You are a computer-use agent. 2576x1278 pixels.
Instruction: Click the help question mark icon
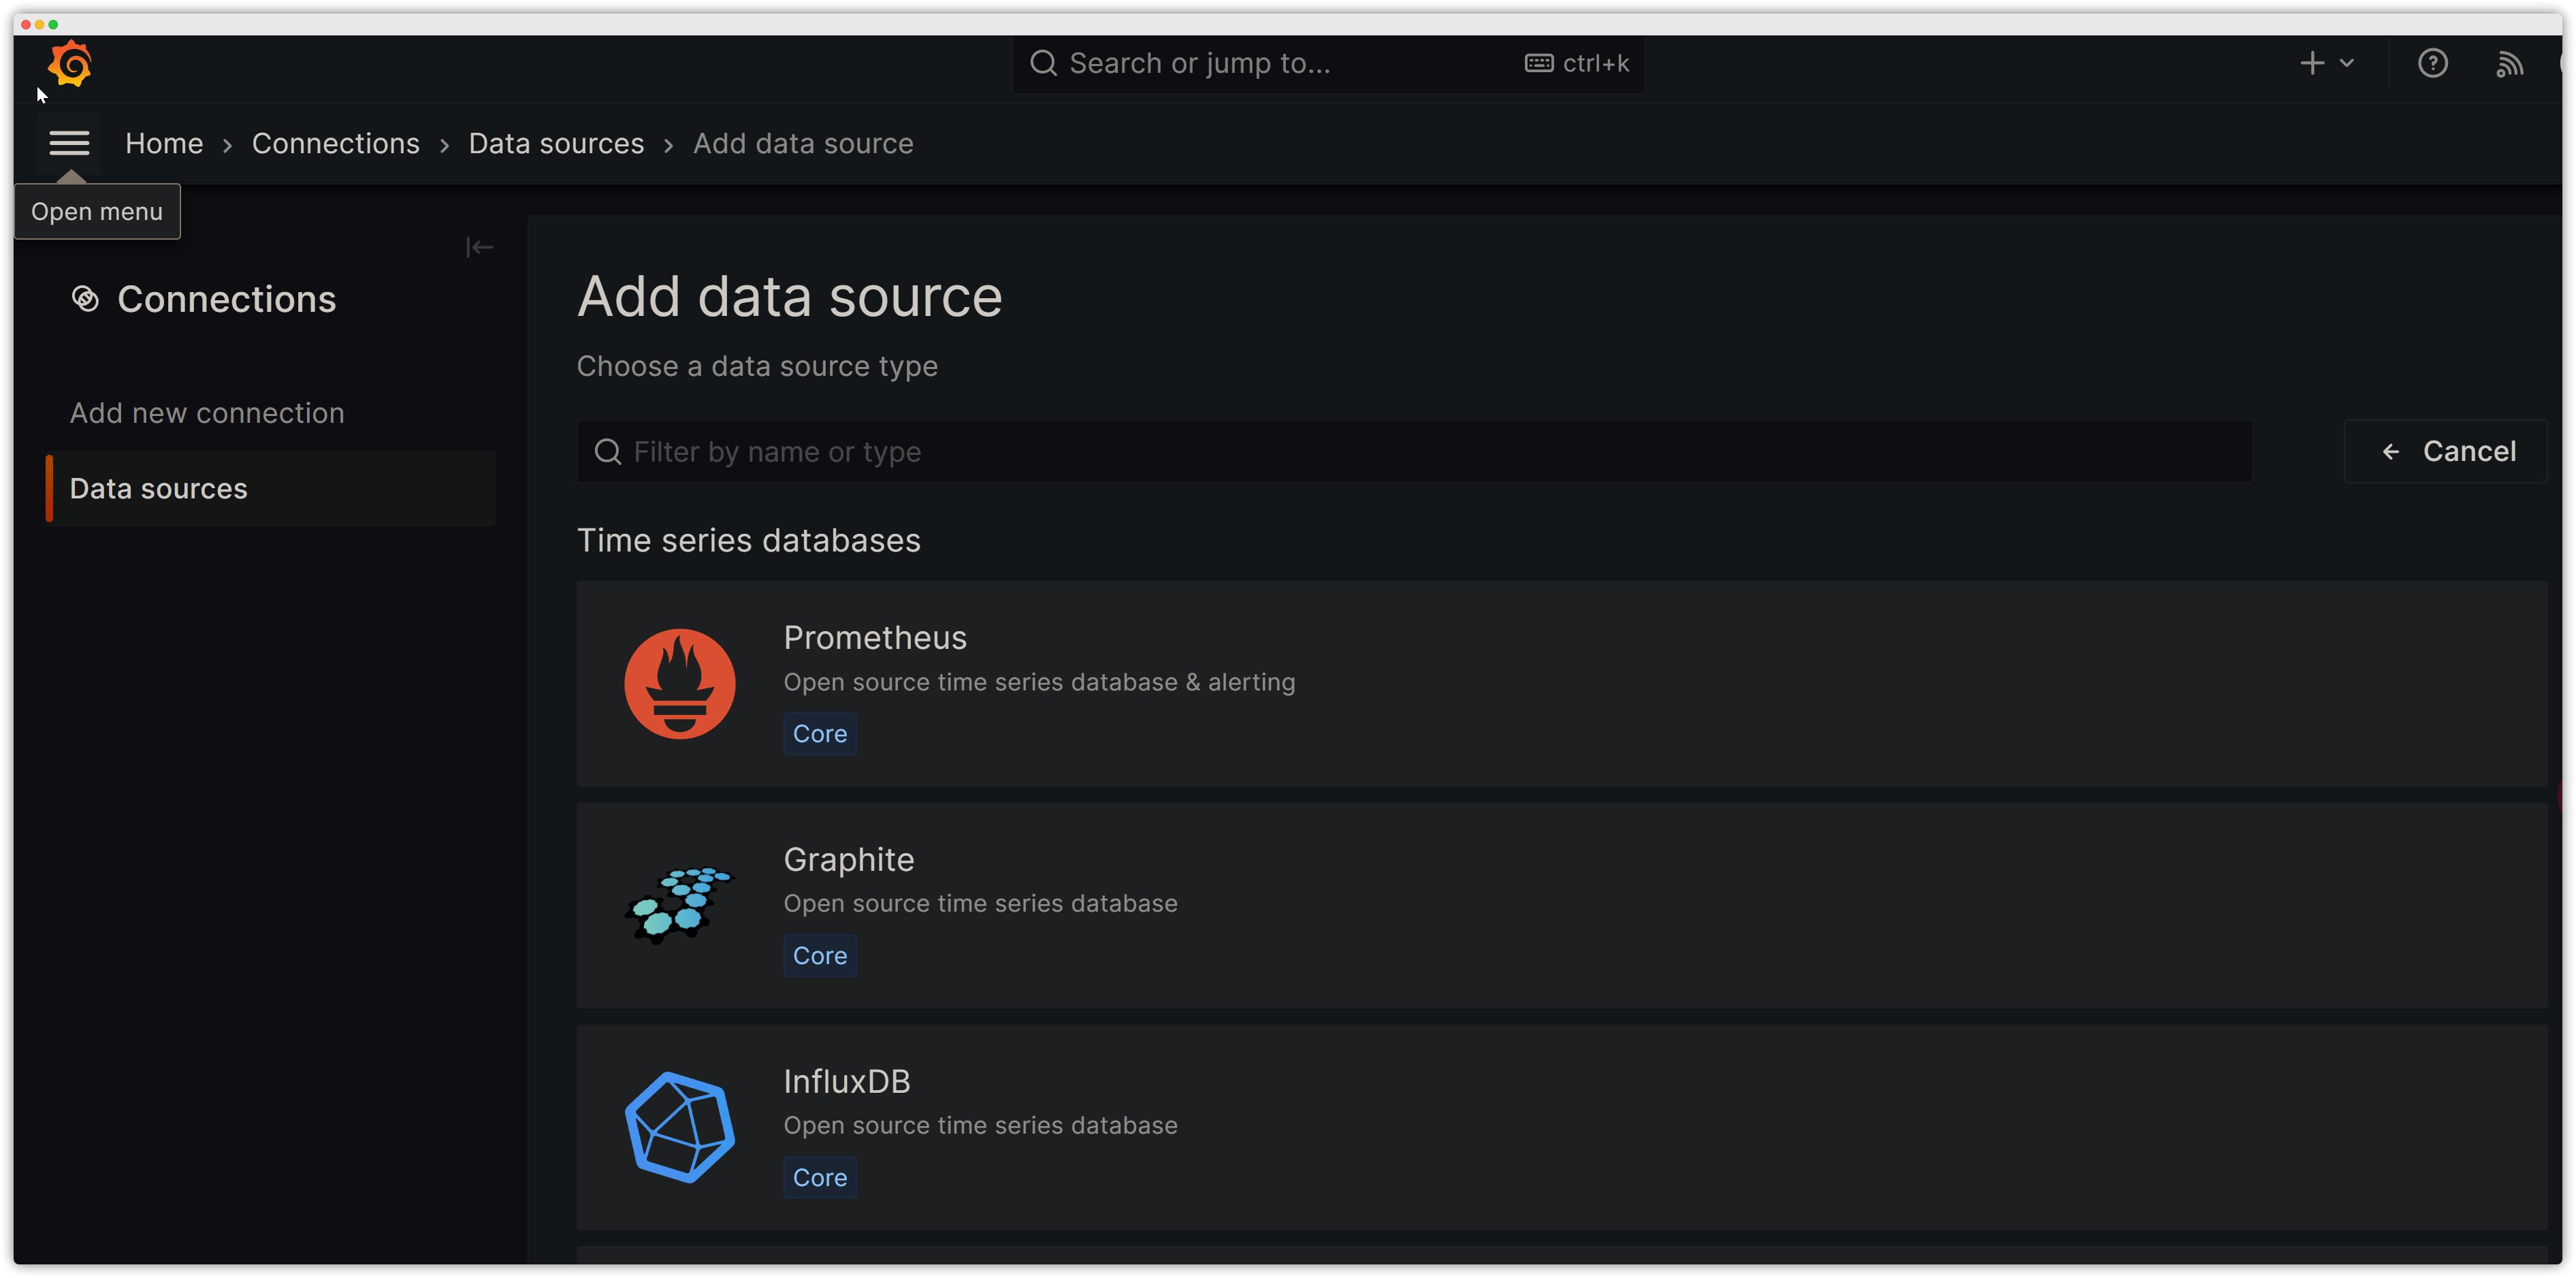click(x=2432, y=63)
